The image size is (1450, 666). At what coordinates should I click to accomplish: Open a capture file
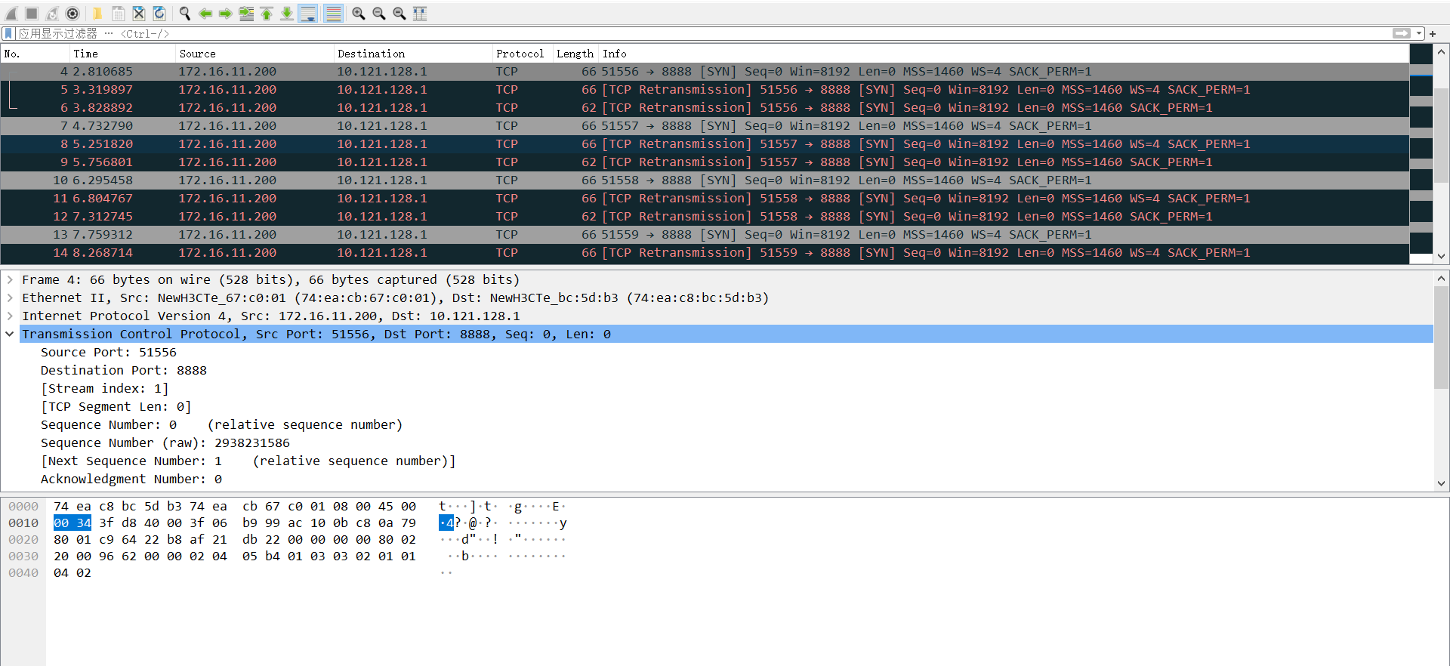[97, 14]
